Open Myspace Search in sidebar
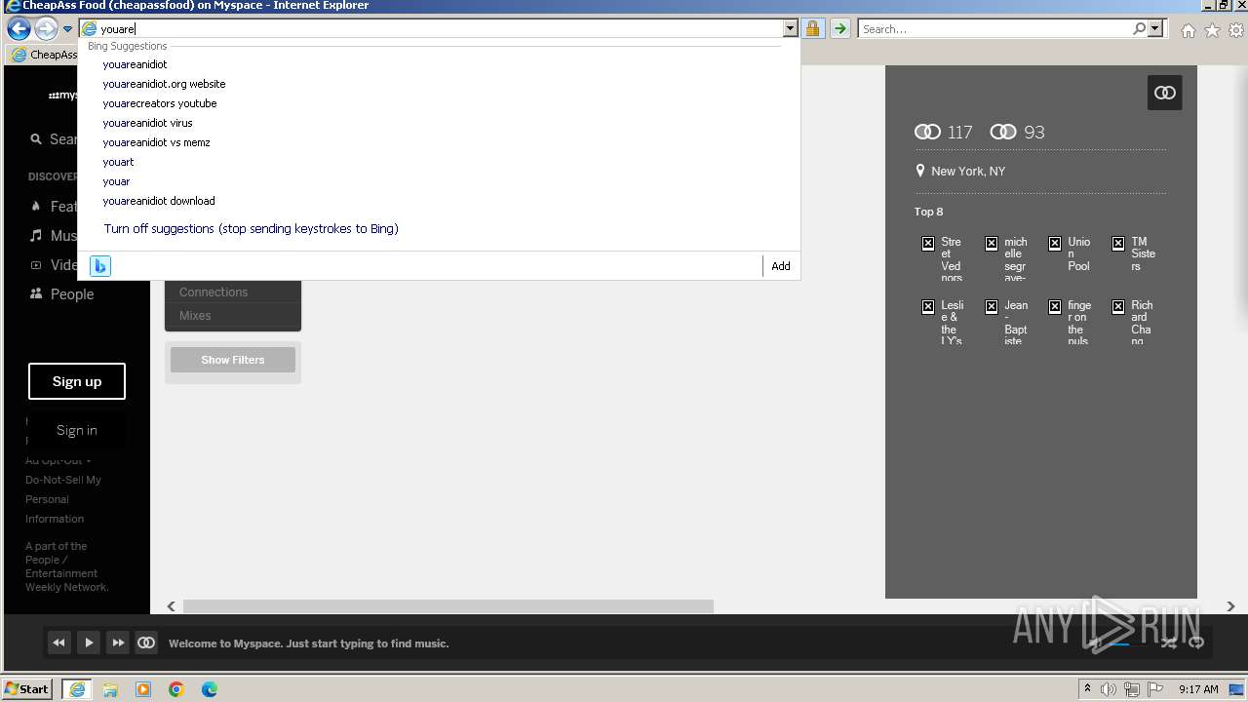Viewport: 1248px width, 702px height. coord(54,139)
